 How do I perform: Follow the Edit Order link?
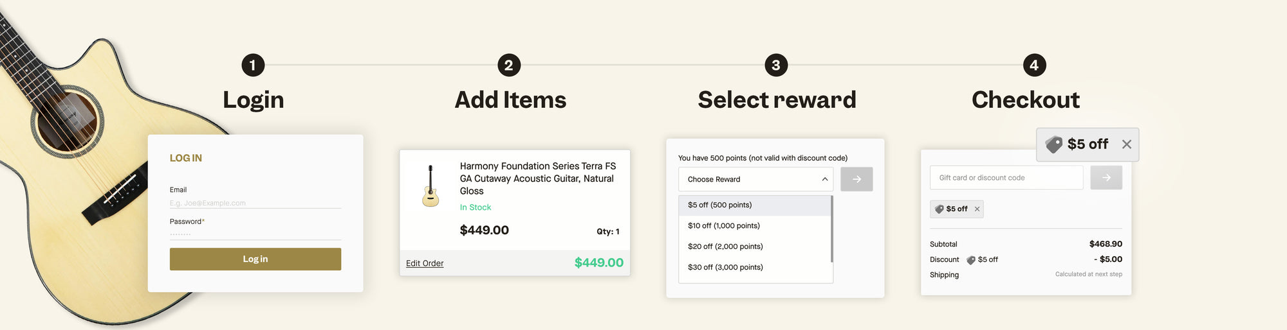coord(425,263)
